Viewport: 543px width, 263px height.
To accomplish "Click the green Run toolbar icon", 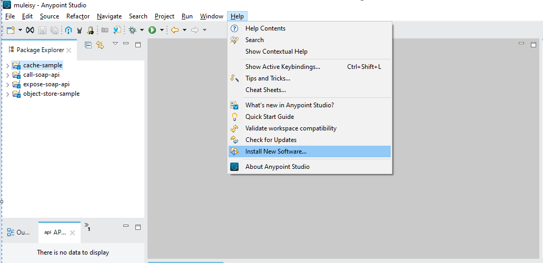I will point(152,30).
